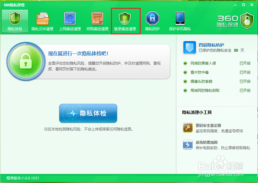Click the 程序版本:1.0.0.1031 status text
The image size is (258, 183).
pos(23,178)
